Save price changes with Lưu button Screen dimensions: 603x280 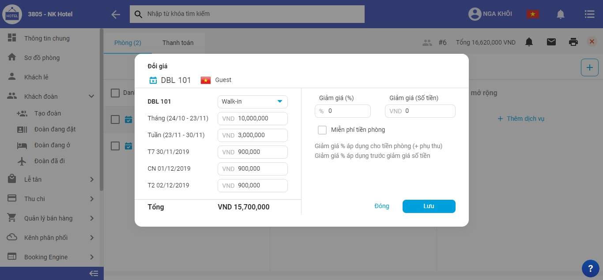[429, 206]
